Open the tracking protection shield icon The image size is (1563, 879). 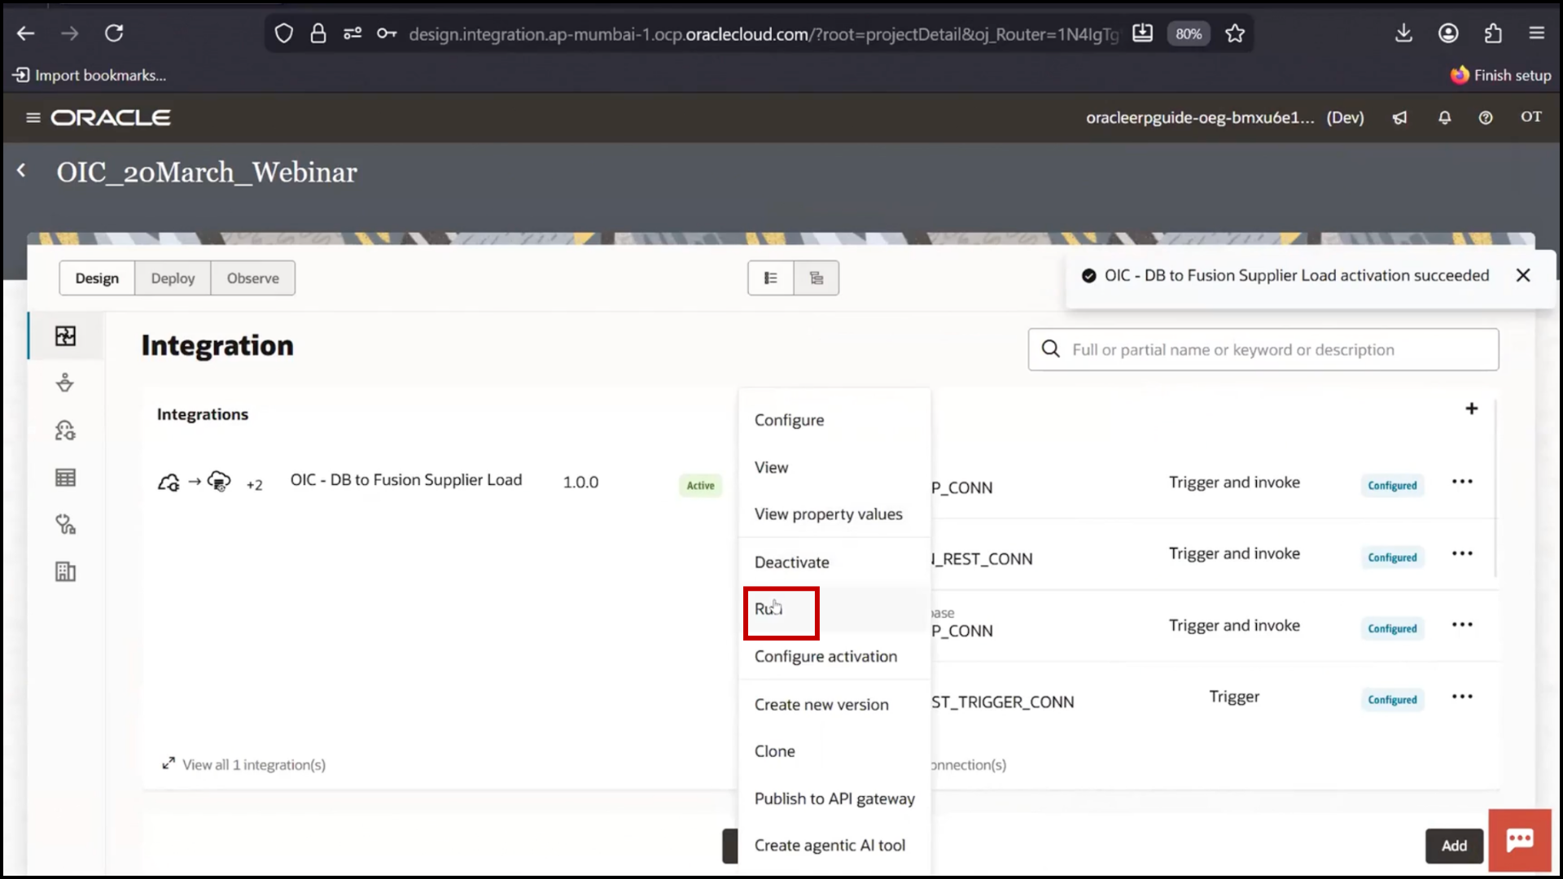click(x=283, y=33)
